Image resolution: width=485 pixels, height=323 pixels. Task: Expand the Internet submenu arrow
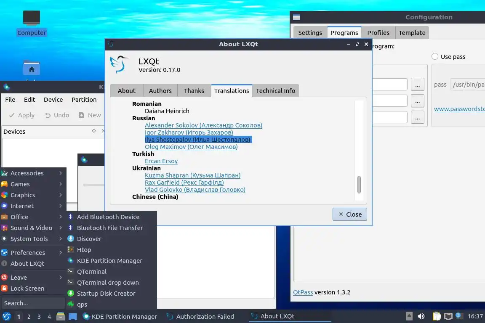[61, 206]
